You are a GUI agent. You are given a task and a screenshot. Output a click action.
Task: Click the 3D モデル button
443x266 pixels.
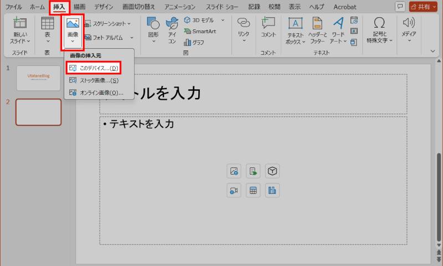199,20
